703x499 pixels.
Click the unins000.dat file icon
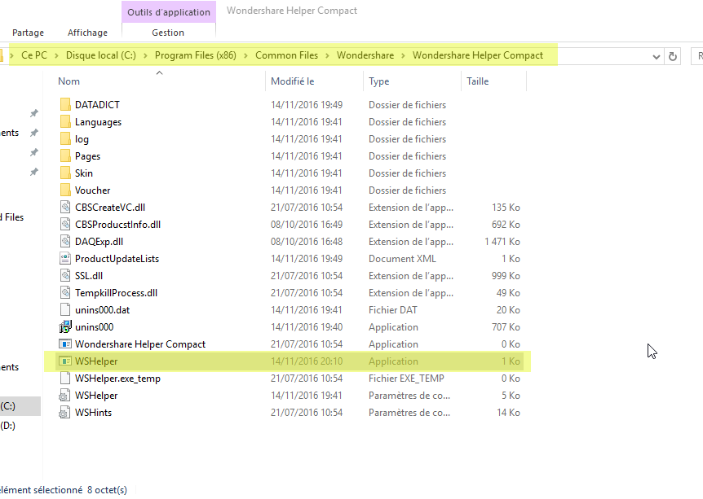tap(65, 309)
